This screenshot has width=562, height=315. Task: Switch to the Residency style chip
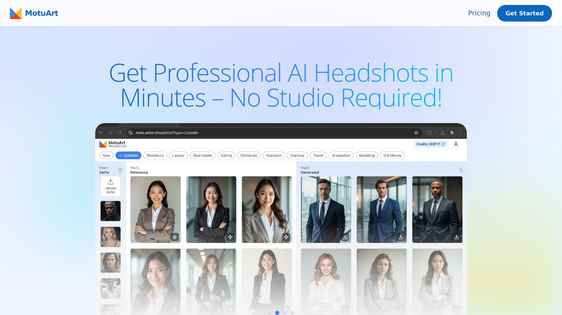(155, 155)
